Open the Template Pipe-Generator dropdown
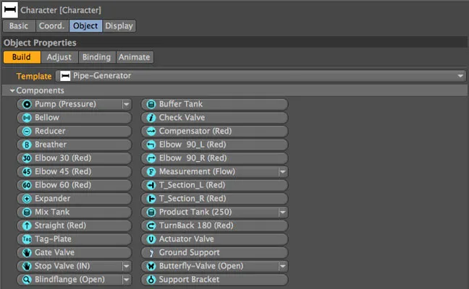Image resolution: width=469 pixels, height=289 pixels. pos(460,76)
